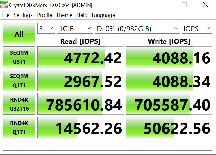Run the SEQ1M Q1T1 test
Screen dimensions: 216x155
pos(19,81)
